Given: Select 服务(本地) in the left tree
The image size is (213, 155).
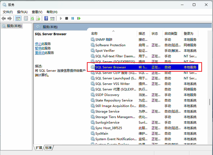Looking at the screenshot, I should coord(14,26).
